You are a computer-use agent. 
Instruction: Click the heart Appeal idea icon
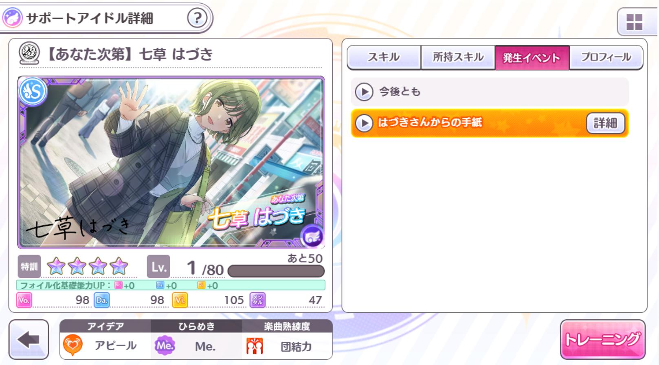tap(73, 346)
